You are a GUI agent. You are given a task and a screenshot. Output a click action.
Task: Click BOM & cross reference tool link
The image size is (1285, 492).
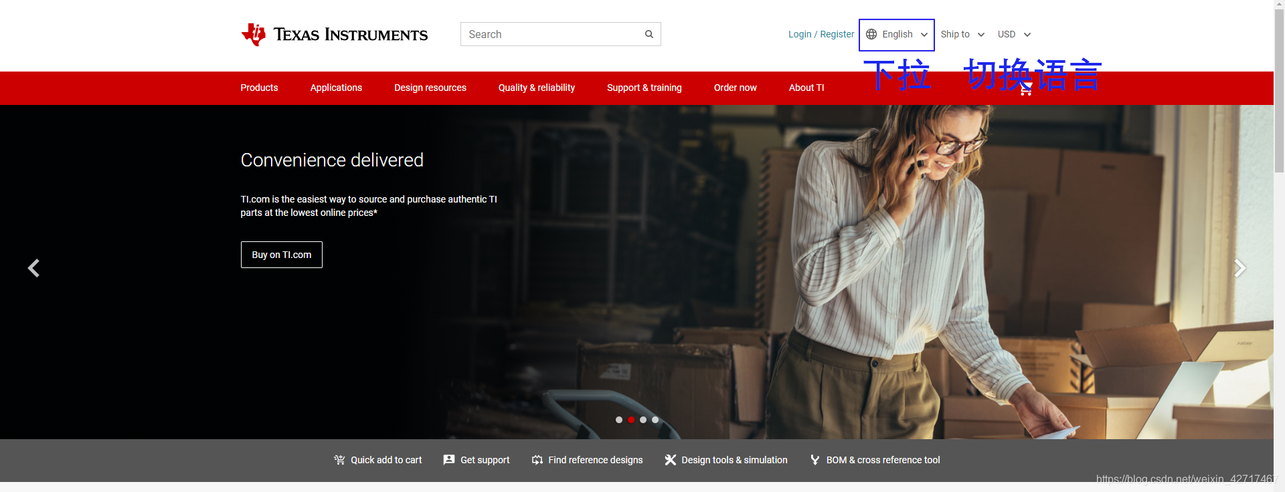[x=883, y=460]
